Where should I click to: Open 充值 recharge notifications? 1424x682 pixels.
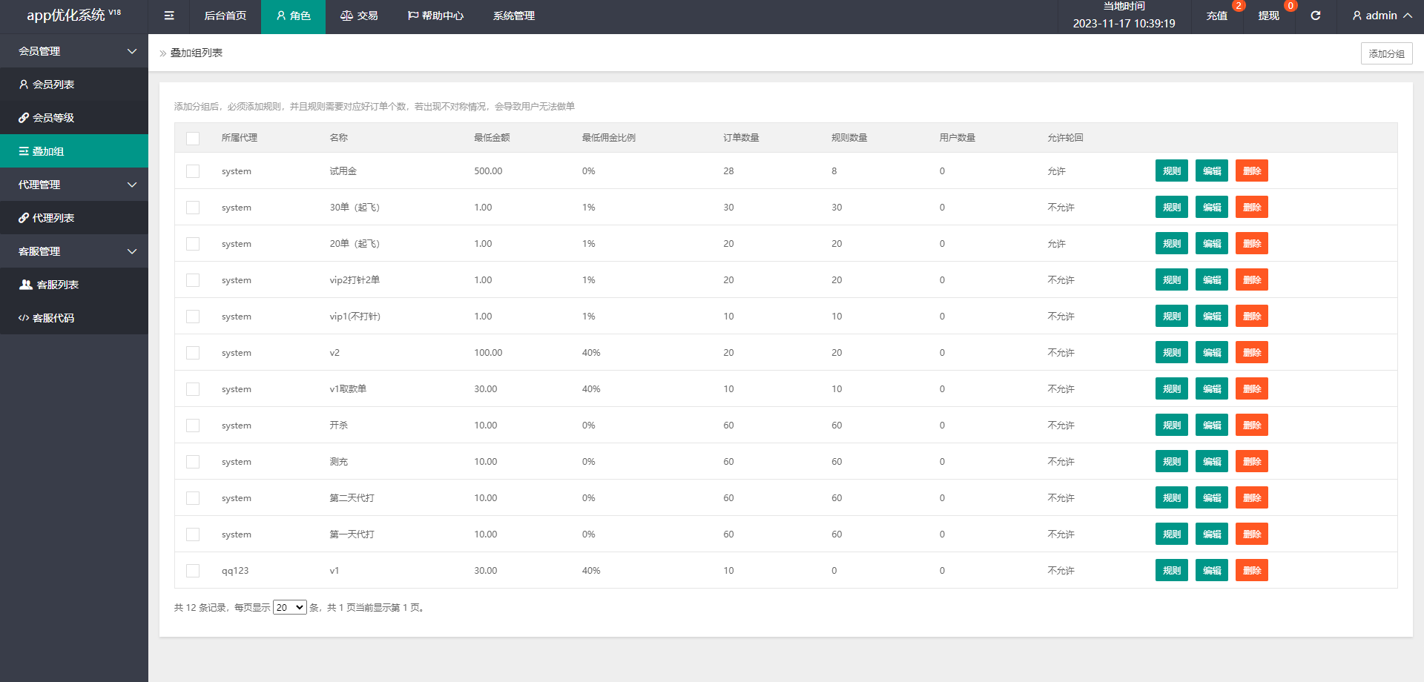pos(1216,16)
